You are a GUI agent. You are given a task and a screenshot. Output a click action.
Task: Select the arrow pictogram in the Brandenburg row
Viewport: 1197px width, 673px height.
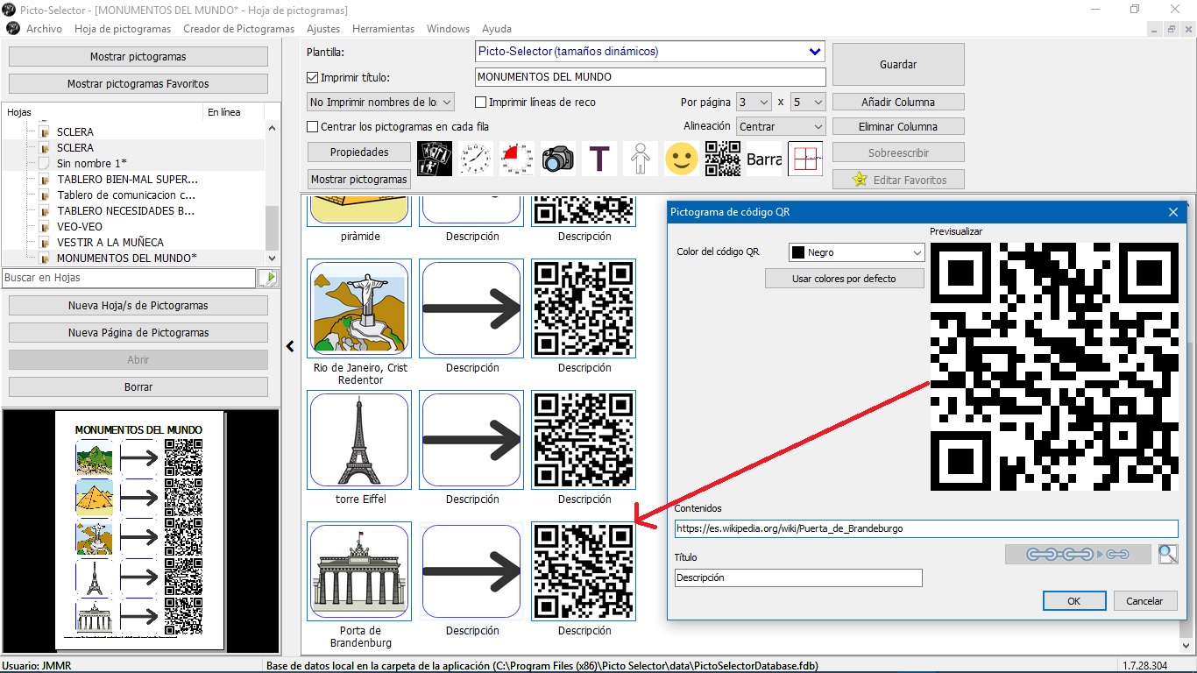[471, 571]
